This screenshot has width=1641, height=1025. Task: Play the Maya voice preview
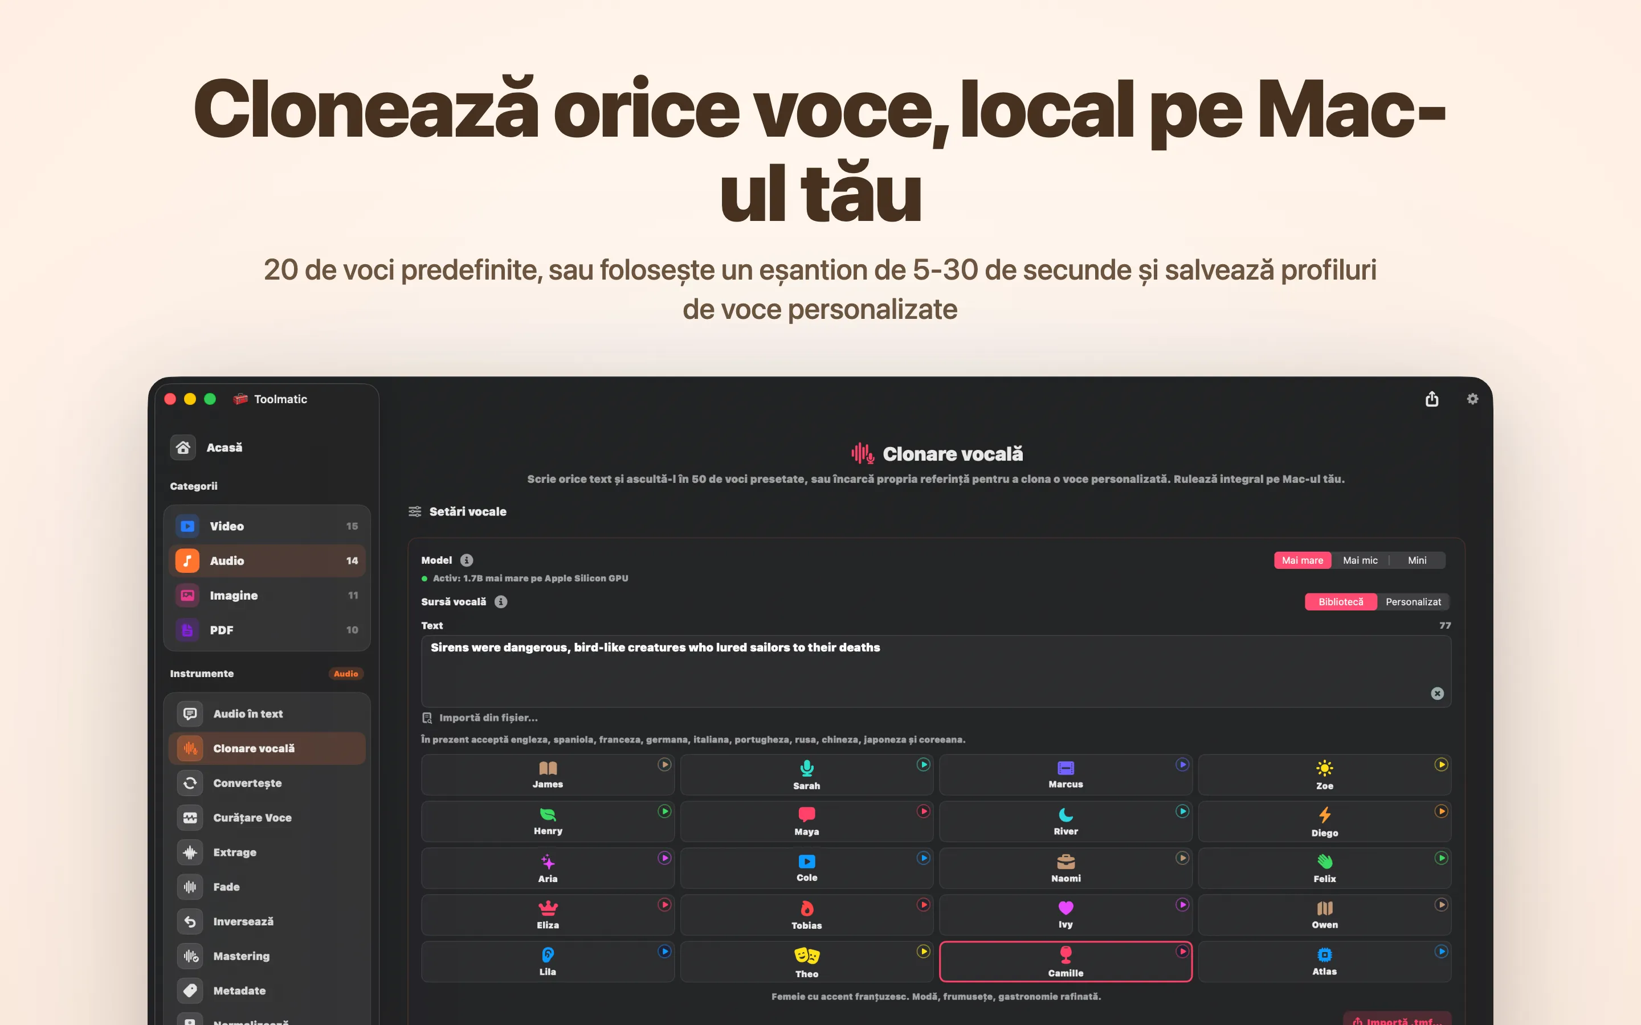(924, 811)
